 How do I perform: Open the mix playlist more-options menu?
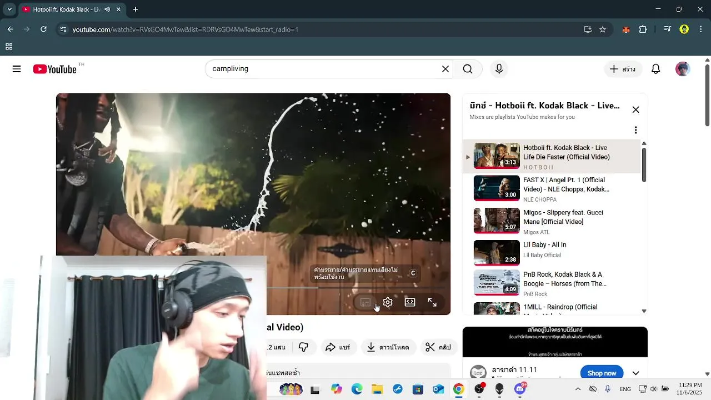coord(635,130)
